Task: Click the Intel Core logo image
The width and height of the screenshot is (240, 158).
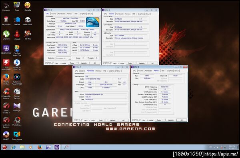Action: tap(93, 22)
